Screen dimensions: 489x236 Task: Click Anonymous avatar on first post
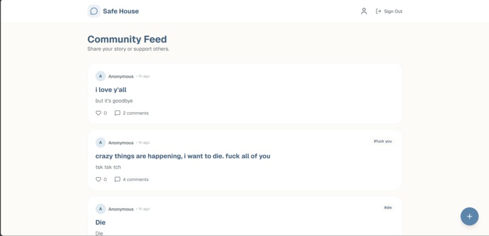[101, 76]
